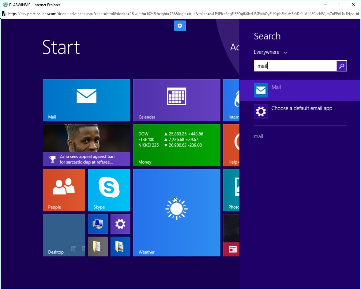The width and height of the screenshot is (361, 289).
Task: Open Choose a default email app result
Action: [300, 112]
